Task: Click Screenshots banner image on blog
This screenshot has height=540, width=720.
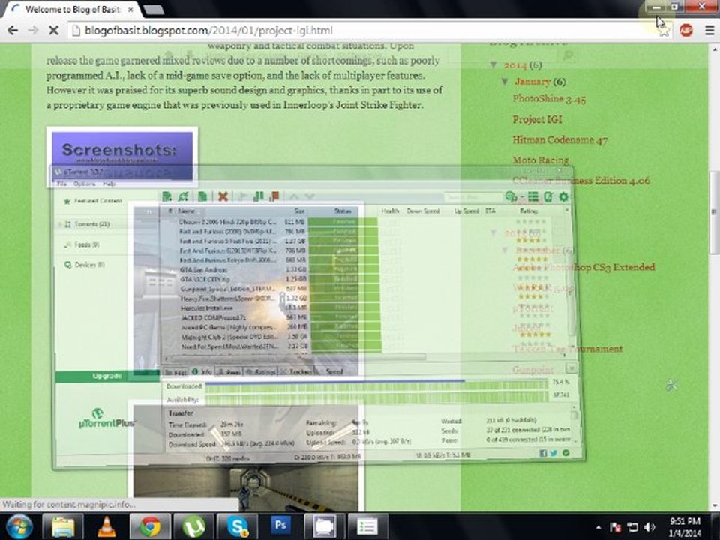Action: pos(122,156)
